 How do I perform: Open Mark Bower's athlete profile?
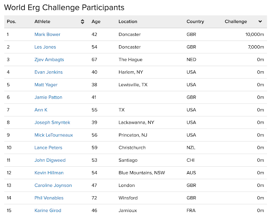47,35
